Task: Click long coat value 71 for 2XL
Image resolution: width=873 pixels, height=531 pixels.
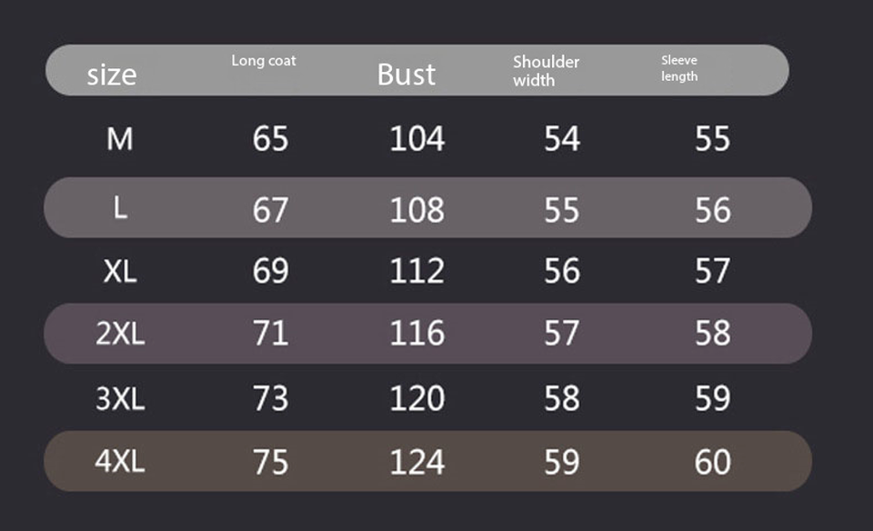Action: 270,334
